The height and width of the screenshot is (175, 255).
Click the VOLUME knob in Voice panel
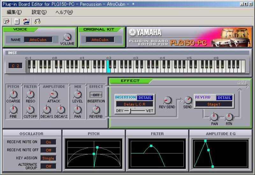67,37
